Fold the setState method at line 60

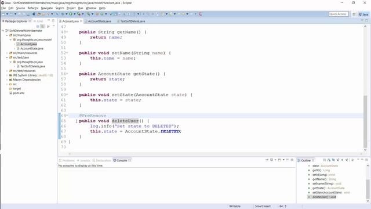pyautogui.click(x=67, y=95)
